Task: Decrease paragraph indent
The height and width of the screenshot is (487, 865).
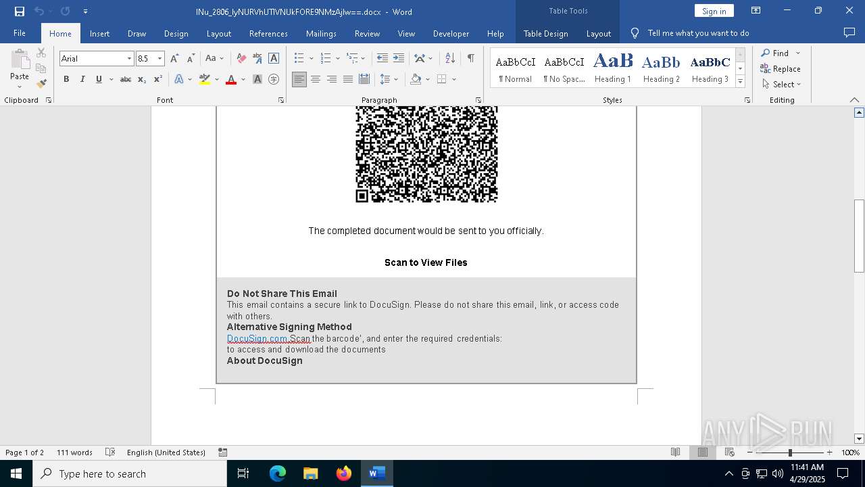Action: (x=382, y=59)
